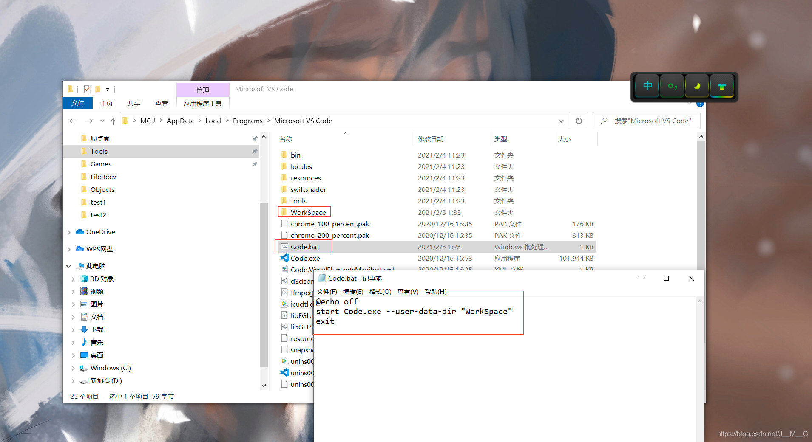The height and width of the screenshot is (442, 812).
Task: Select 桌面 in navigation pane
Action: click(97, 355)
